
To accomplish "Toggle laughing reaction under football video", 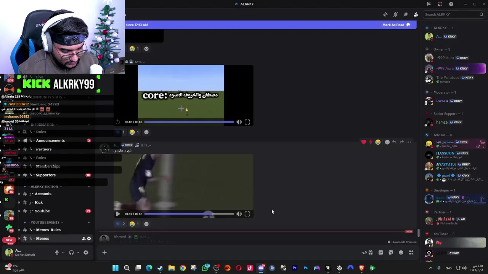I will tap(134, 224).
